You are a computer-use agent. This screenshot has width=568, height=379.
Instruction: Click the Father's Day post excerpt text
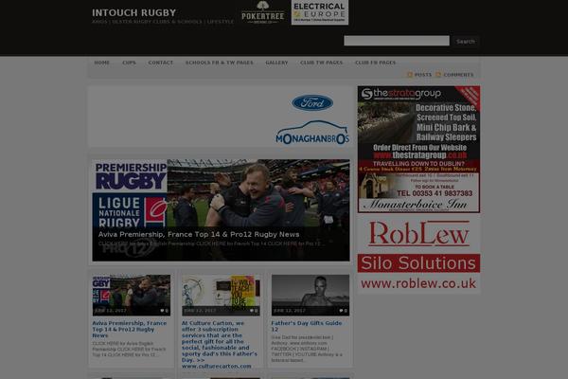tap(307, 349)
